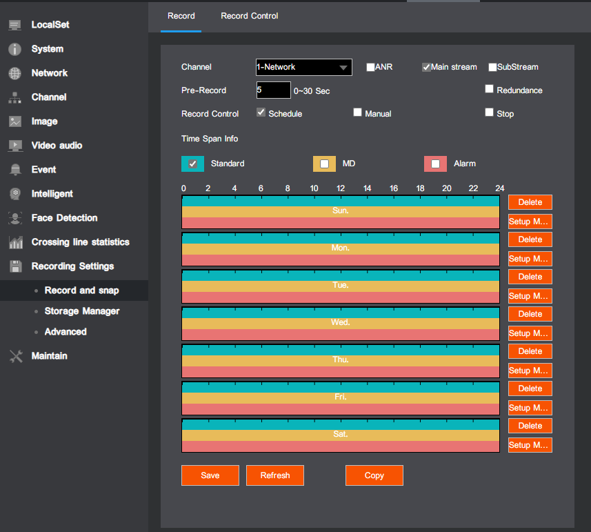Tick the Redundance checkbox
Screen dimensions: 591x532
pyautogui.click(x=489, y=89)
